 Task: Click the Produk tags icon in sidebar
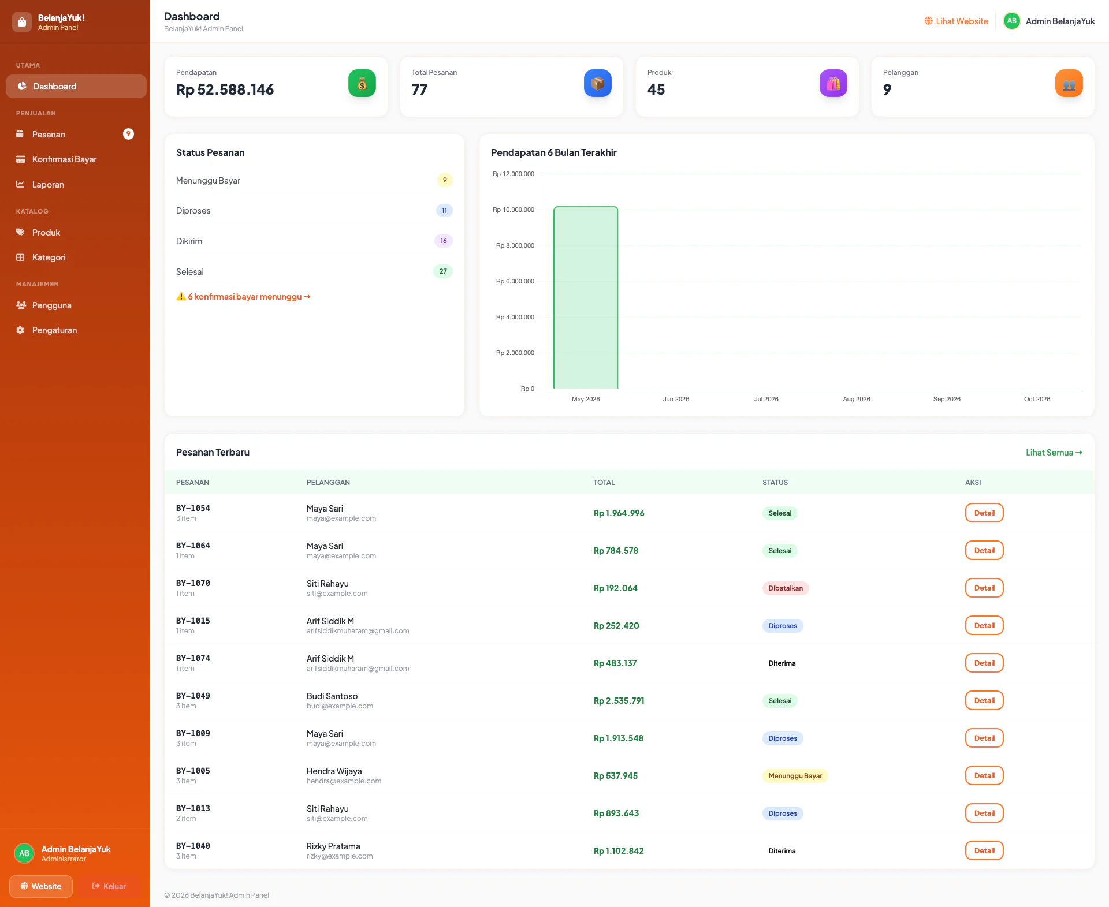click(x=20, y=232)
